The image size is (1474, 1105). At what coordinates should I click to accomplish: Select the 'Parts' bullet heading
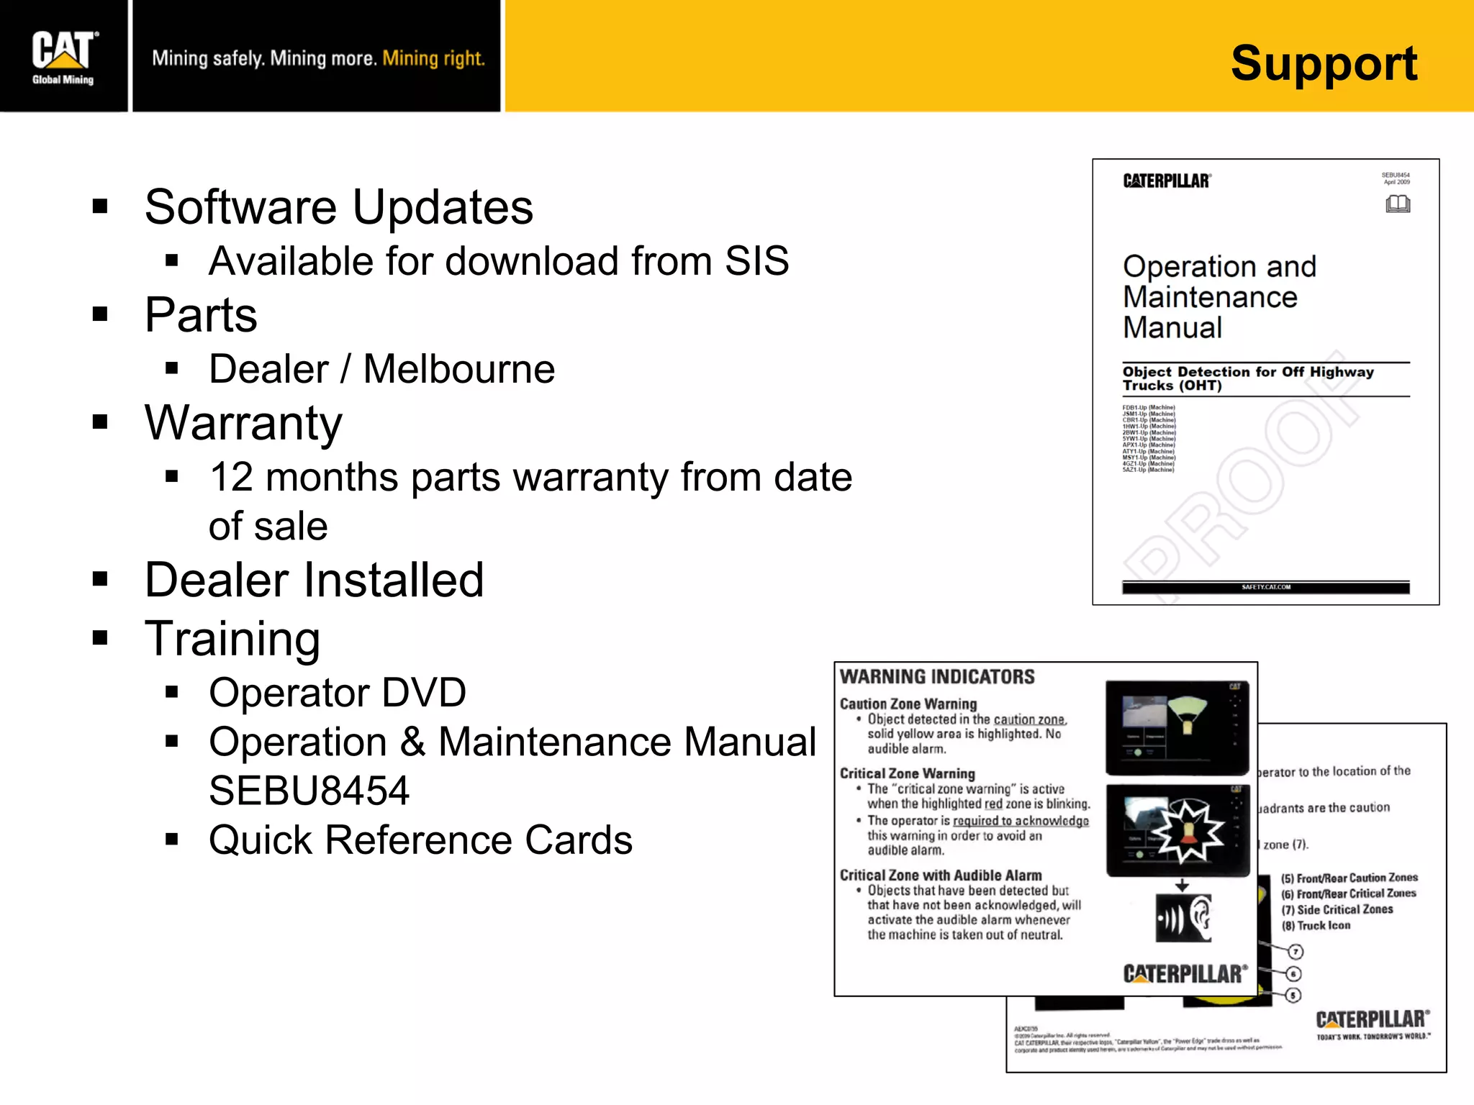201,315
